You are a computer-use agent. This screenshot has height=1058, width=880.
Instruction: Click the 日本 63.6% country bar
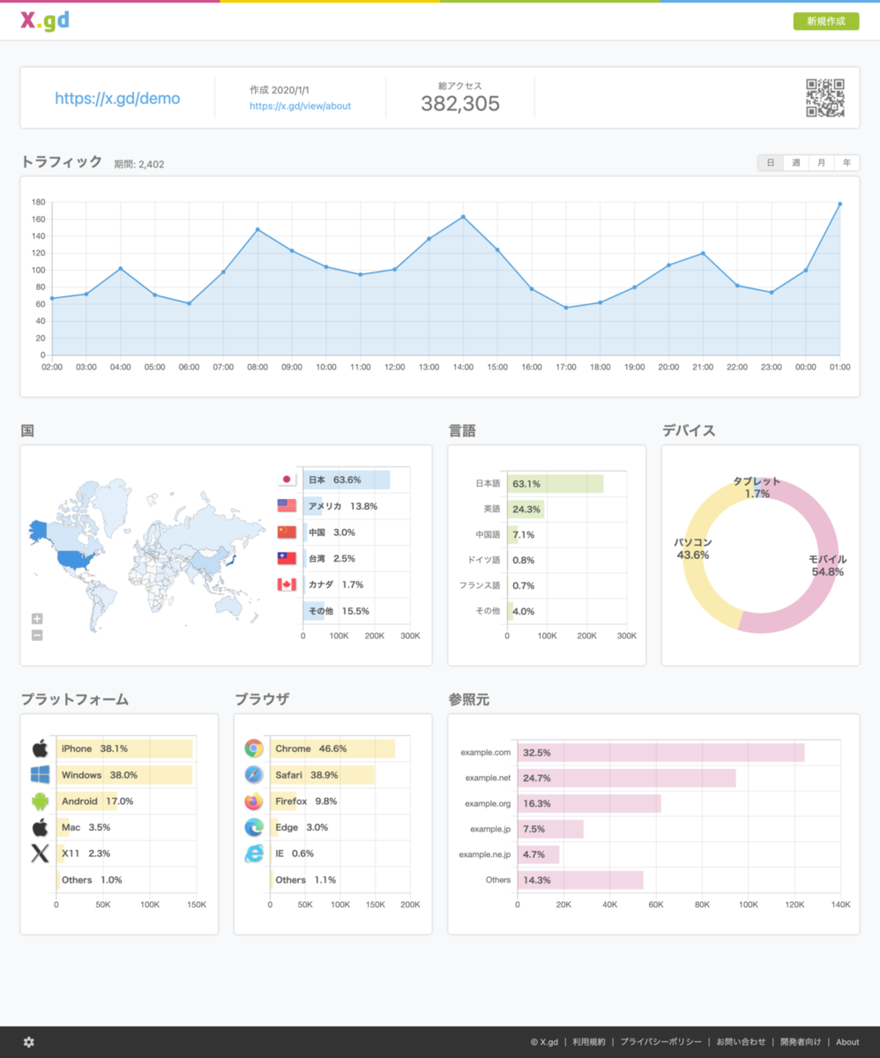point(347,480)
